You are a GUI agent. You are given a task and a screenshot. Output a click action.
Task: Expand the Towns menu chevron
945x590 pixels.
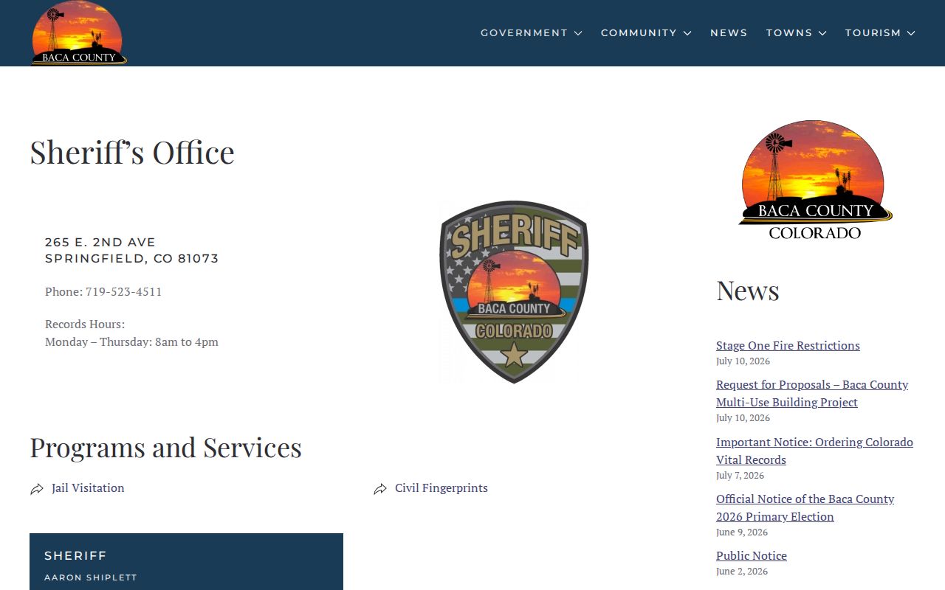[x=822, y=33]
